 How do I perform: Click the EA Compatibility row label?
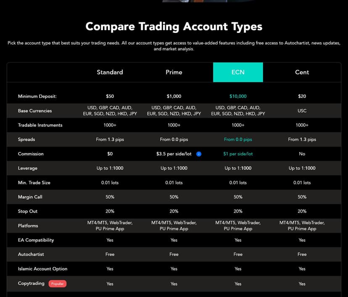36,240
